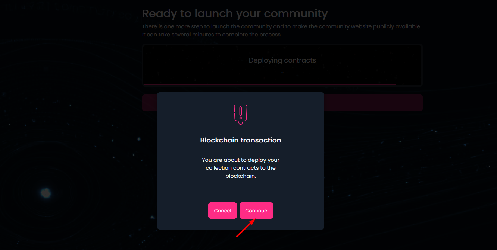Click the word "blockchain." ending the dialog message
The height and width of the screenshot is (250, 497).
241,176
